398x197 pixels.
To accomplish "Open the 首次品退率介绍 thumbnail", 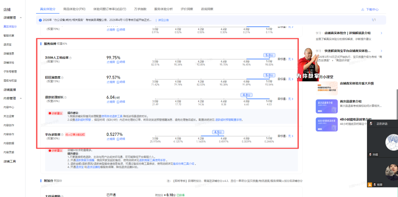I will coord(327,106).
